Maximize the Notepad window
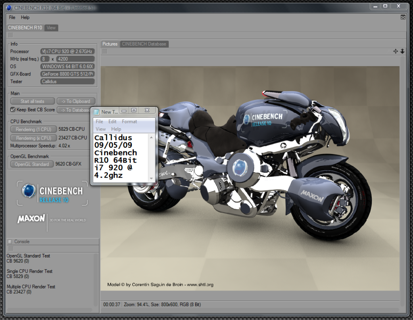 134,110
